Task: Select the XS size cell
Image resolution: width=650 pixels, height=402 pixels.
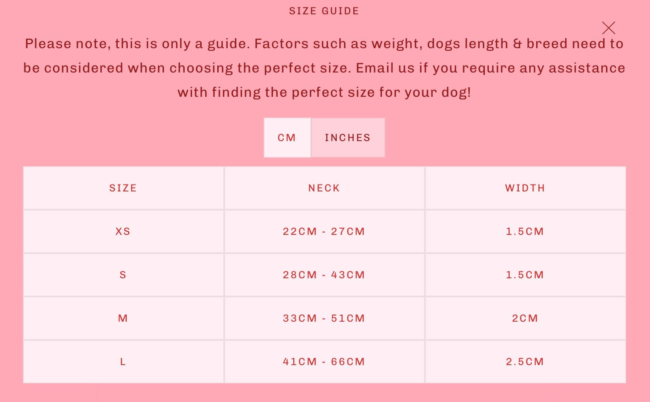Action: (x=123, y=231)
